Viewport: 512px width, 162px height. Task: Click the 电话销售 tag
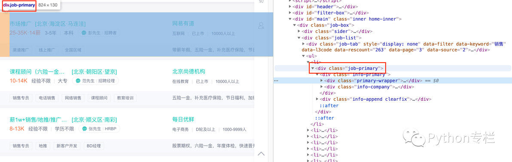(47, 98)
